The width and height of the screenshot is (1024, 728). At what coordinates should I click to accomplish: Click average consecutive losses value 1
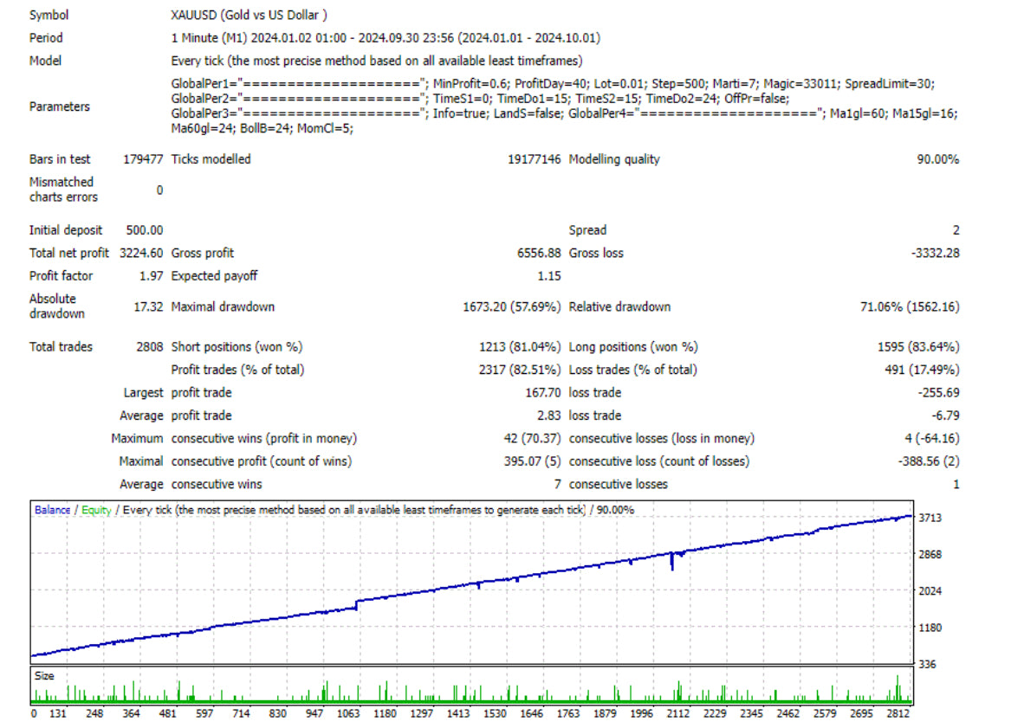(956, 484)
